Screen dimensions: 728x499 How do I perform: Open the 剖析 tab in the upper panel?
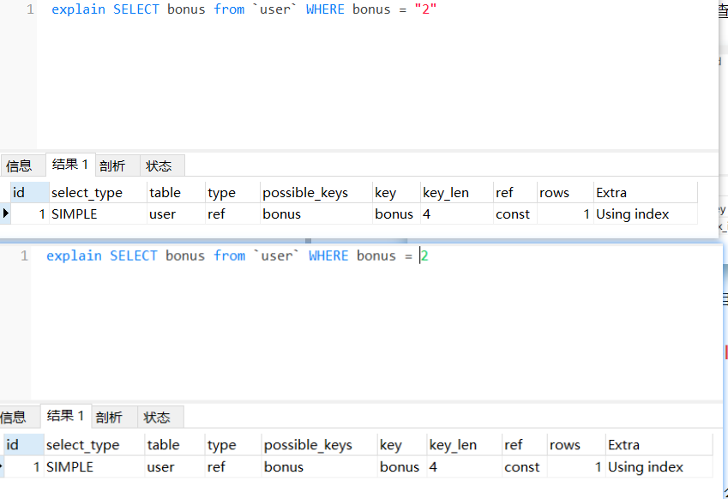coord(112,165)
